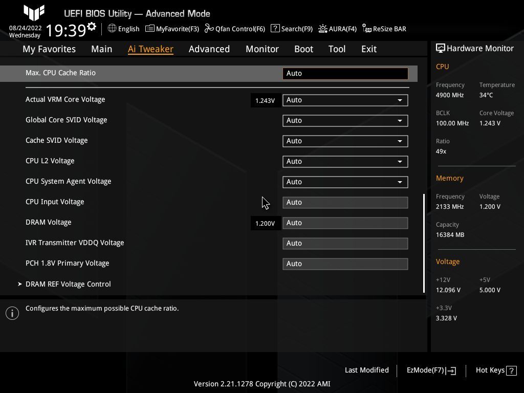Open CPU L2 Voltage dropdown
Viewport: 524px width, 393px height.
[x=345, y=161]
